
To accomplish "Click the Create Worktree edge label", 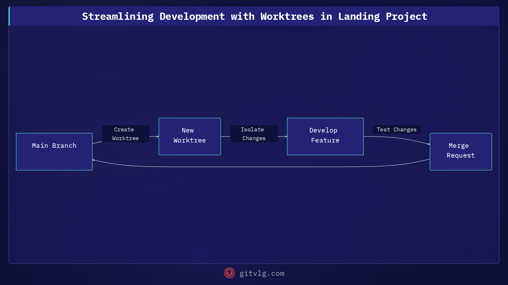I will (x=125, y=134).
